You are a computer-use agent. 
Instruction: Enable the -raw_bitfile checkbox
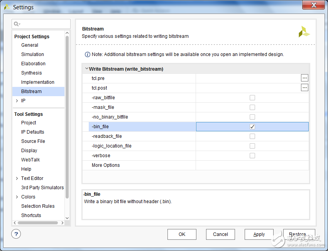pyautogui.click(x=252, y=98)
